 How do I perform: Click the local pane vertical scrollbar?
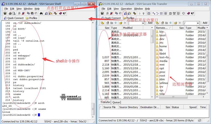coord(152,62)
